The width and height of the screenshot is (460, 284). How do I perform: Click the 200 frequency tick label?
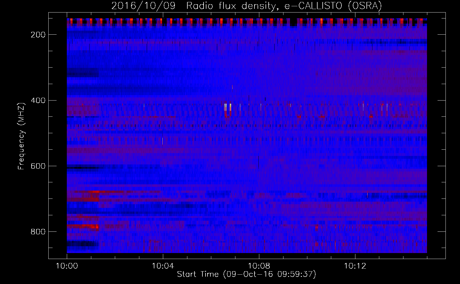tap(38, 35)
